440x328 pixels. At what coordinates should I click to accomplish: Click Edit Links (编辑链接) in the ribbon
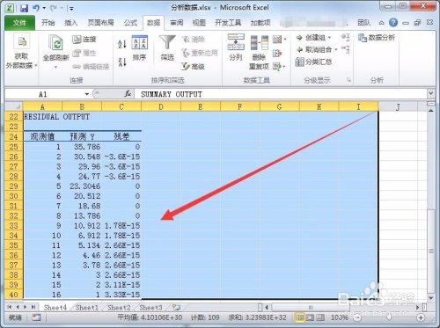[x=91, y=67]
